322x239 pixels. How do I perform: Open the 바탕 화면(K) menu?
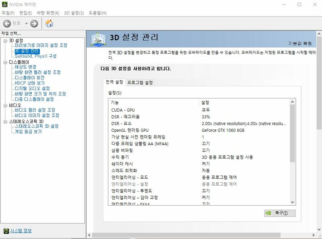click(x=48, y=13)
